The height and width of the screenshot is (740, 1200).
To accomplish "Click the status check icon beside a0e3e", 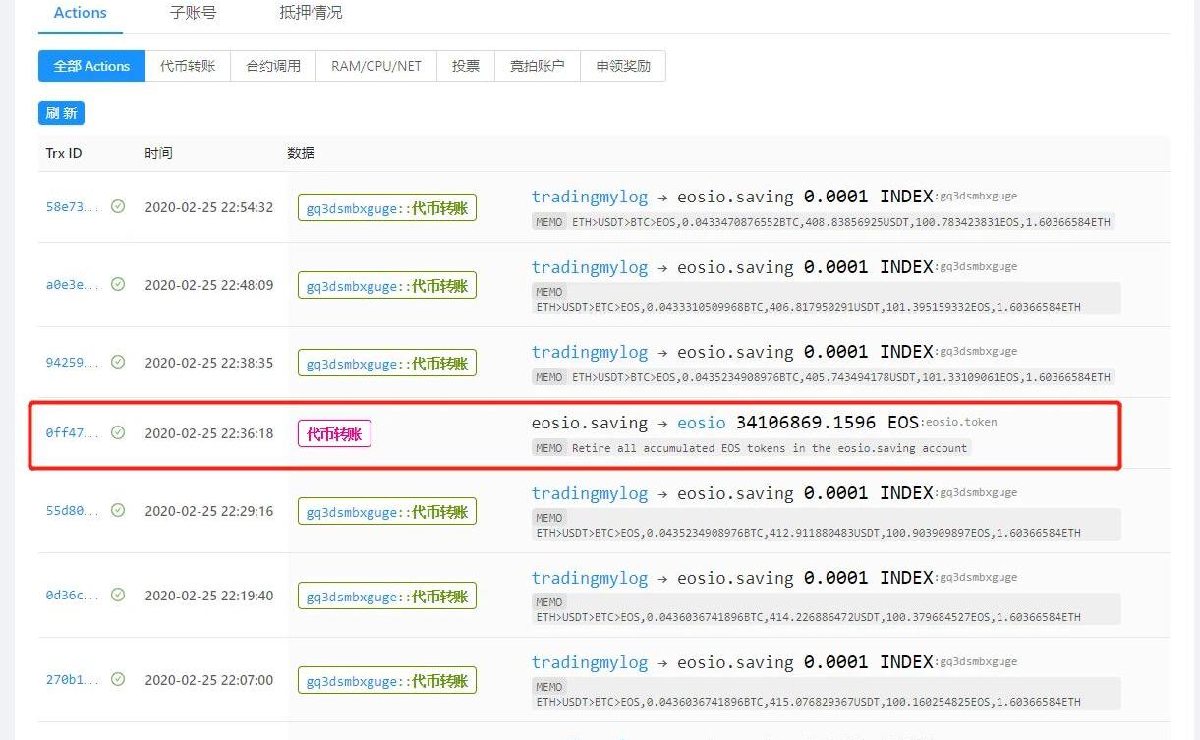I will (118, 284).
